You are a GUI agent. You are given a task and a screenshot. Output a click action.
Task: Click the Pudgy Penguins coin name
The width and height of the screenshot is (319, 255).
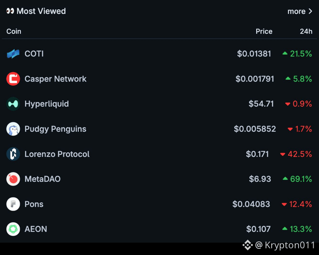tap(55, 129)
